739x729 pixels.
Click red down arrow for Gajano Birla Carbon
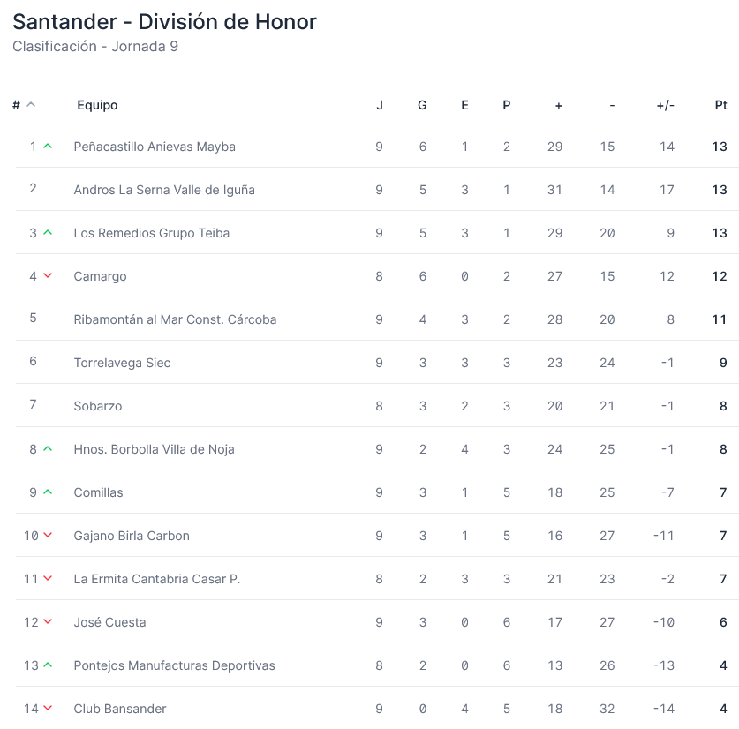click(48, 536)
